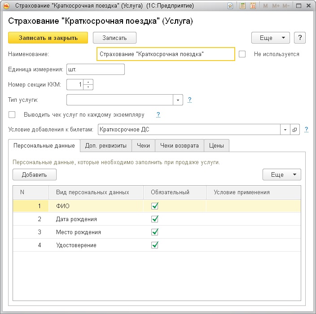
Task: Add this form to favorites via star icon
Action: point(230,6)
